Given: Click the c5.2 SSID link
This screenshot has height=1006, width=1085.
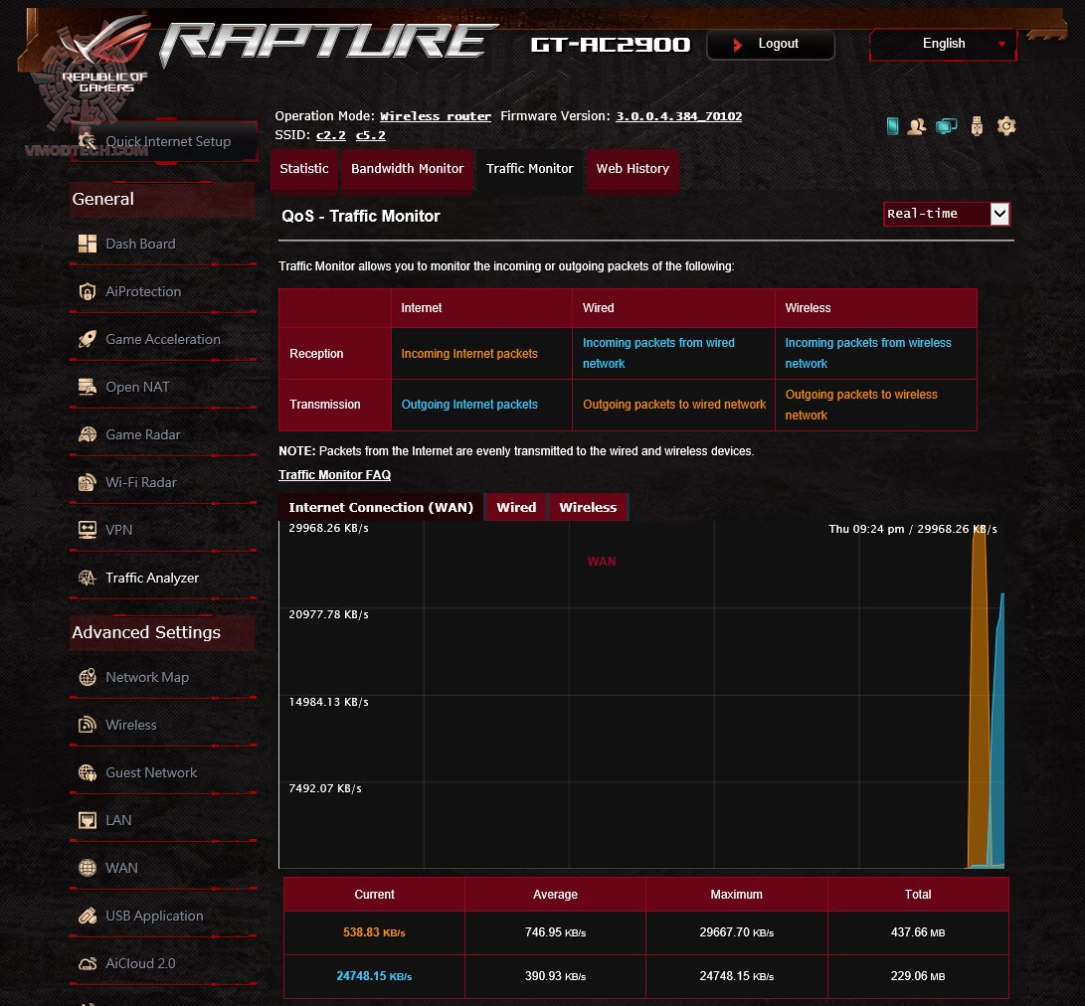Looking at the screenshot, I should (370, 135).
